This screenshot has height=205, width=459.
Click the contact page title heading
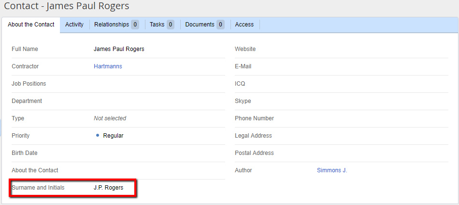point(67,7)
